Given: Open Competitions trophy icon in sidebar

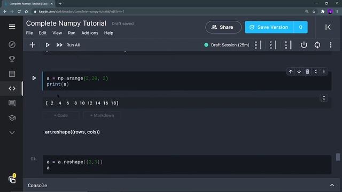Looking at the screenshot, I should [x=12, y=59].
